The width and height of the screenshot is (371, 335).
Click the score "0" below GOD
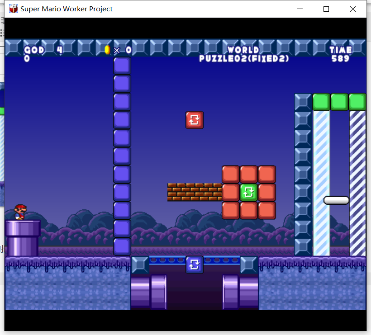coord(27,58)
